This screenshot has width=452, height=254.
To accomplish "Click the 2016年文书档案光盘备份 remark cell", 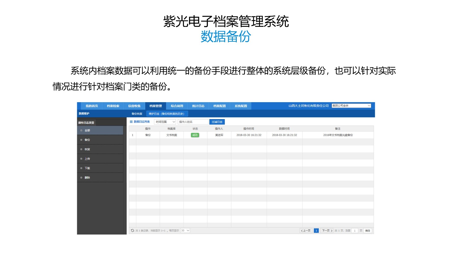I will click(x=338, y=135).
